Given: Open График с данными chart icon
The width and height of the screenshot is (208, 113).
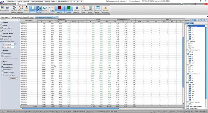Looking at the screenshot, I should (21, 9).
